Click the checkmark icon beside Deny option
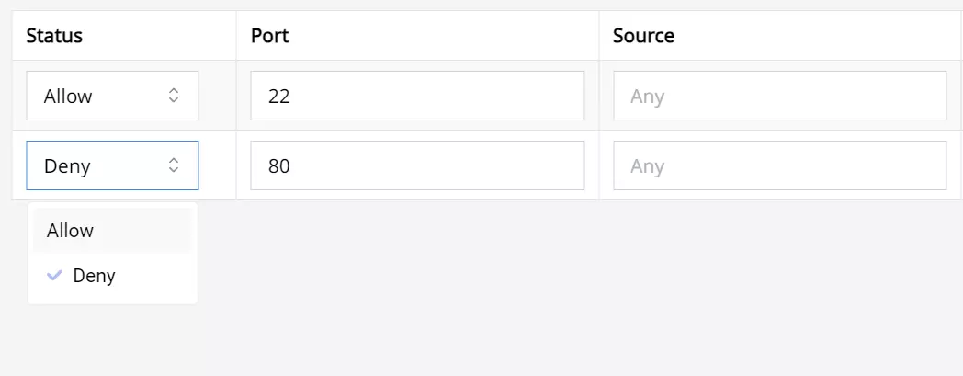This screenshot has height=376, width=963. click(54, 275)
